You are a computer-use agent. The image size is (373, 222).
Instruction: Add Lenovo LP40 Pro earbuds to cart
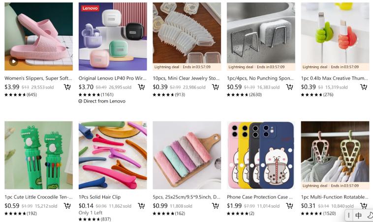pos(142,87)
